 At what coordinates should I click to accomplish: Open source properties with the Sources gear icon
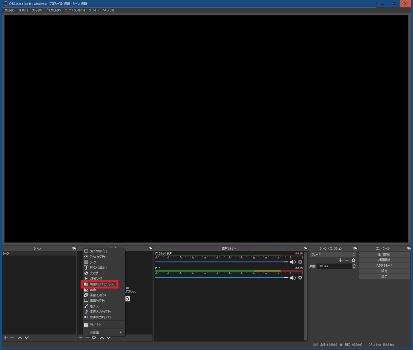(x=94, y=338)
